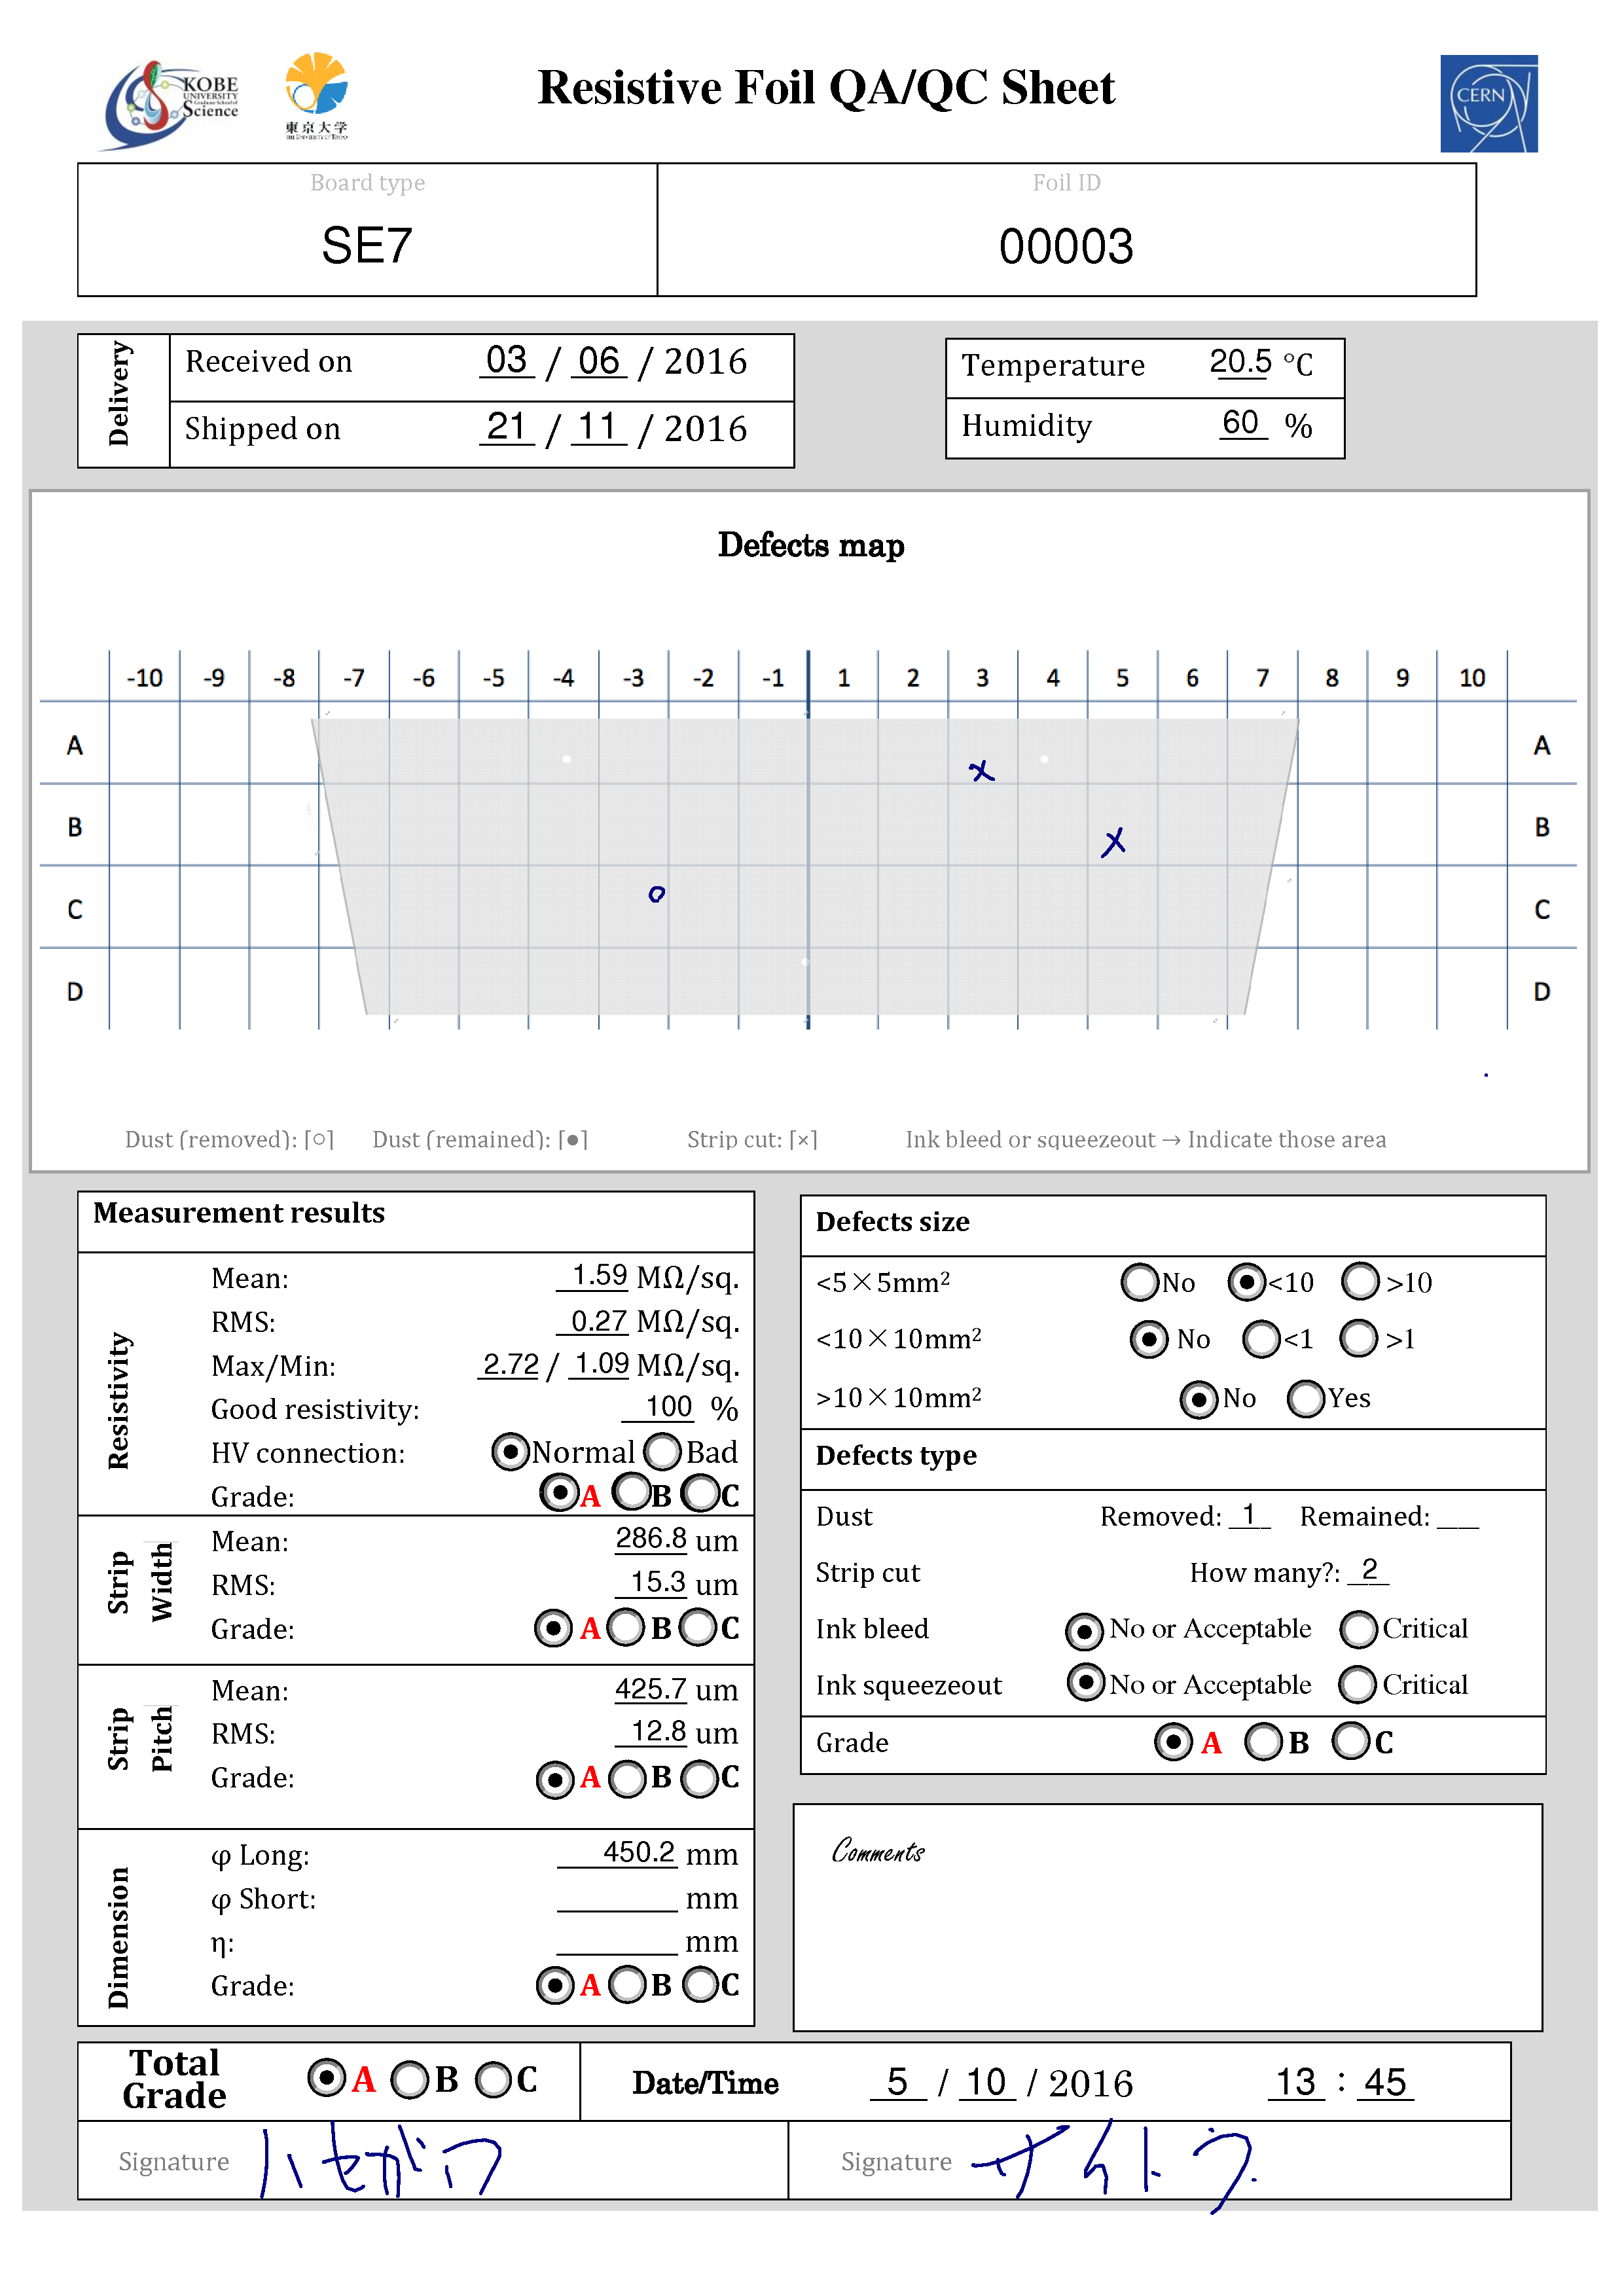The height and width of the screenshot is (2296, 1624).
Task: Click the Board type field SE7
Action: [x=367, y=246]
